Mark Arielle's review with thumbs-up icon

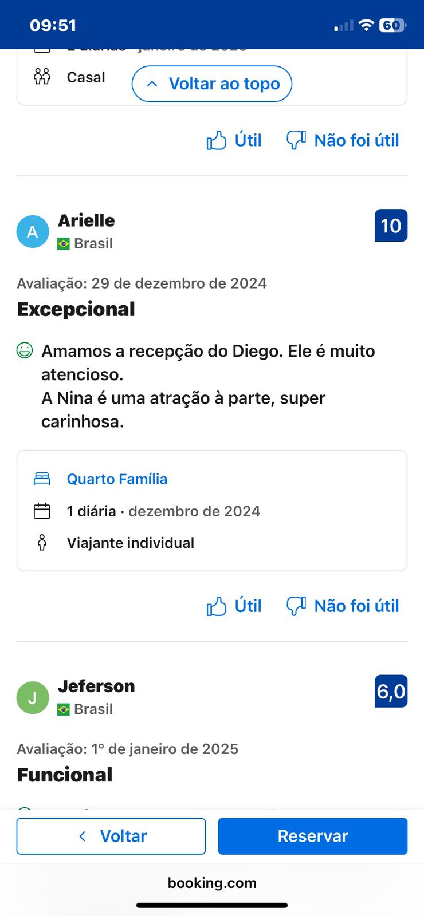(x=217, y=606)
